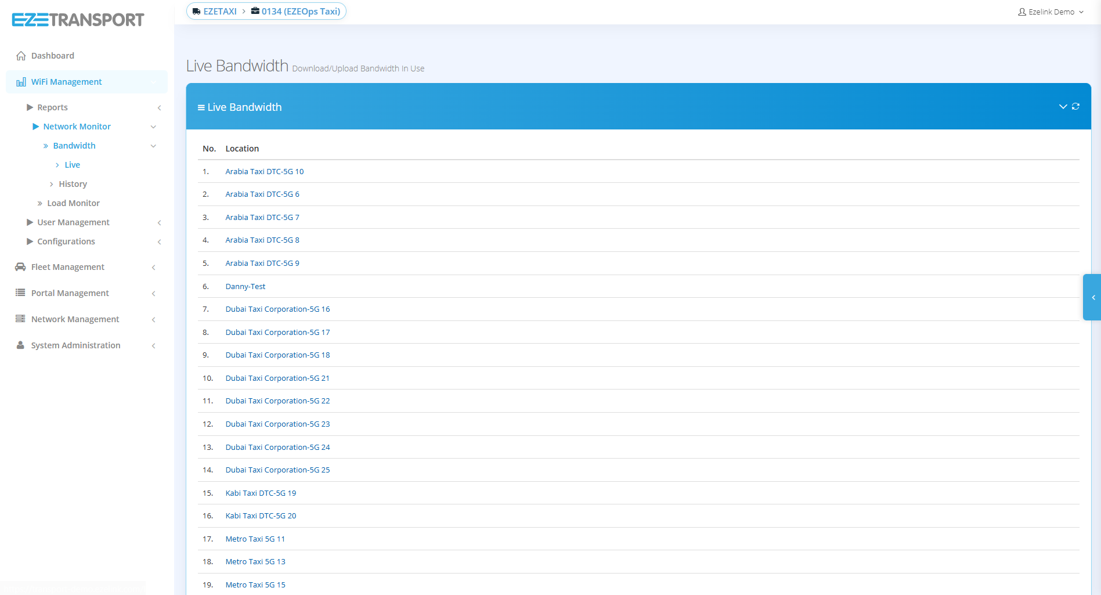Open Metro Taxi 5G 15
The image size is (1101, 595).
pyautogui.click(x=255, y=585)
